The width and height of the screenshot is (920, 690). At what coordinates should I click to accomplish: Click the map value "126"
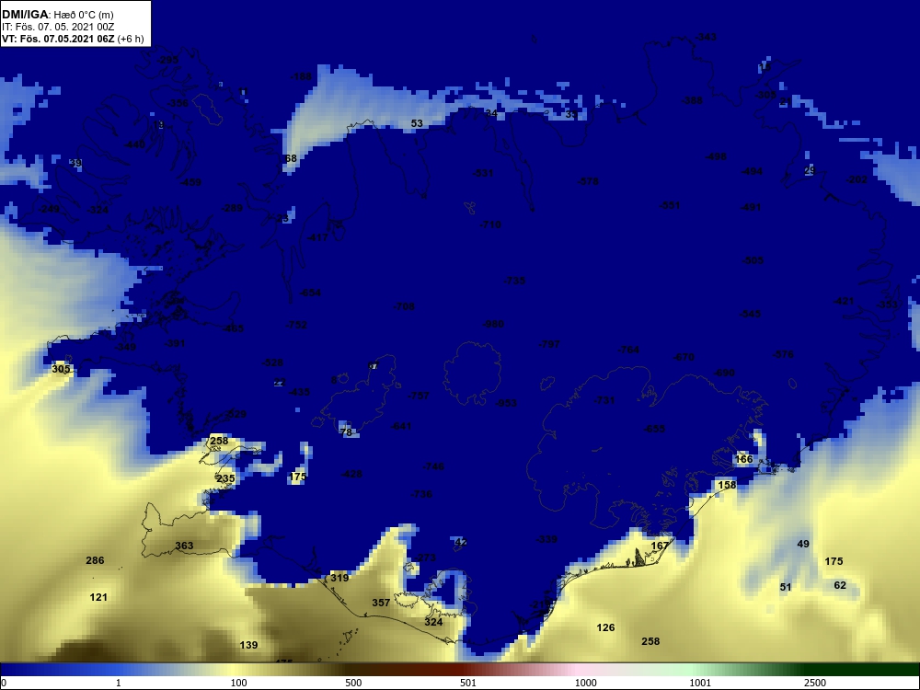tap(605, 627)
